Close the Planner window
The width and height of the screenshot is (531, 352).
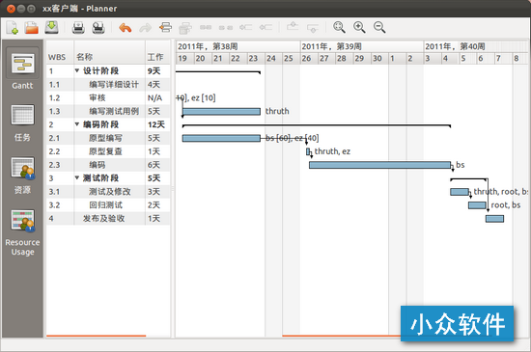11,9
